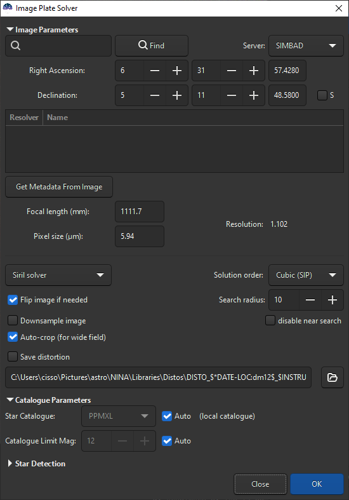The image size is (349, 500).
Task: Click Get Metadata From Image button
Action: [x=59, y=187]
